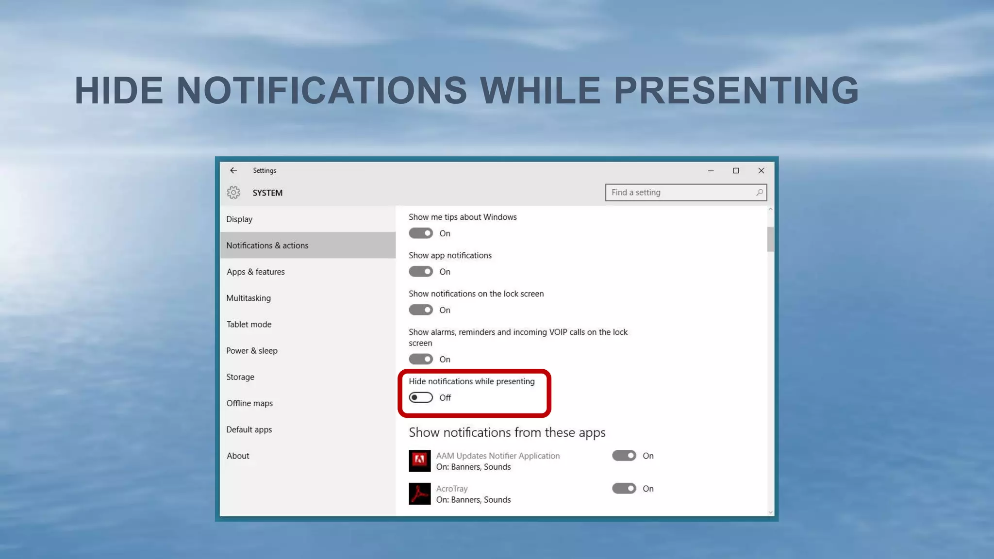Open the About page
The height and width of the screenshot is (559, 994).
[x=308, y=456]
